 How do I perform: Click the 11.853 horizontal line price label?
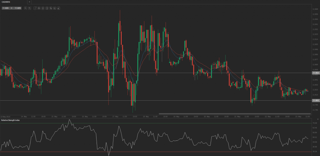(x=316, y=73)
